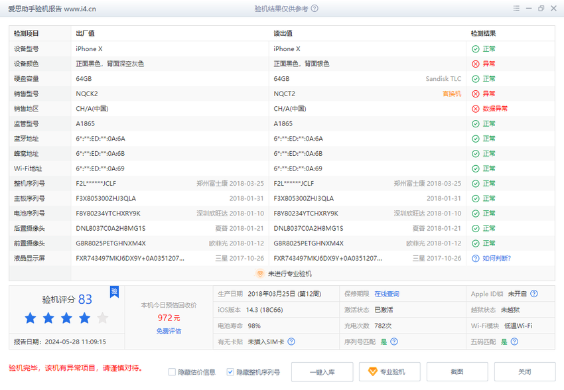The width and height of the screenshot is (564, 390).
Task: Click the Sandisk TLC label
Action: point(443,79)
